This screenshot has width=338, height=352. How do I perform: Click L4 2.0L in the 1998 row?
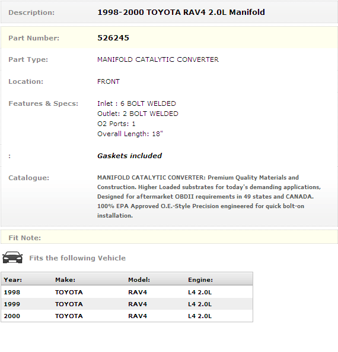point(200,293)
